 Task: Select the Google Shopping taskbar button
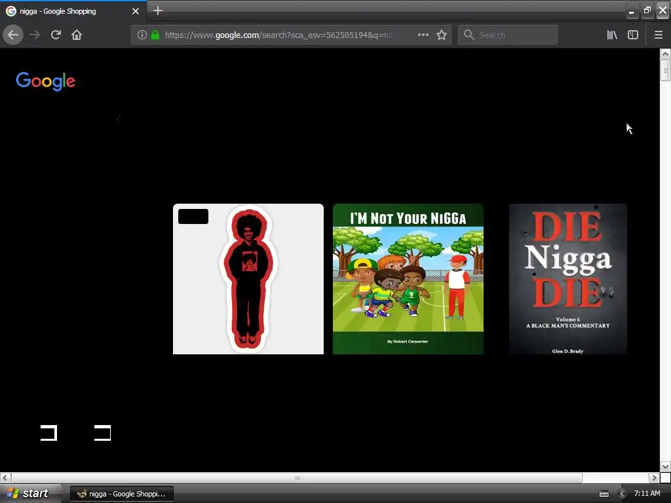[121, 494]
